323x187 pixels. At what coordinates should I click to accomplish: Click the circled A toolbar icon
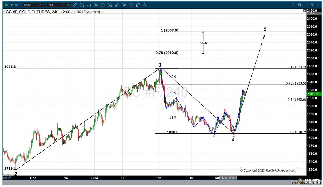click(x=110, y=5)
